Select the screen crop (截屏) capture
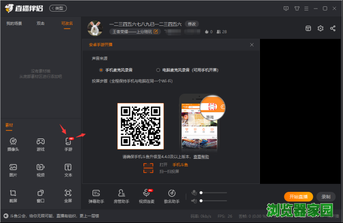 point(13,196)
